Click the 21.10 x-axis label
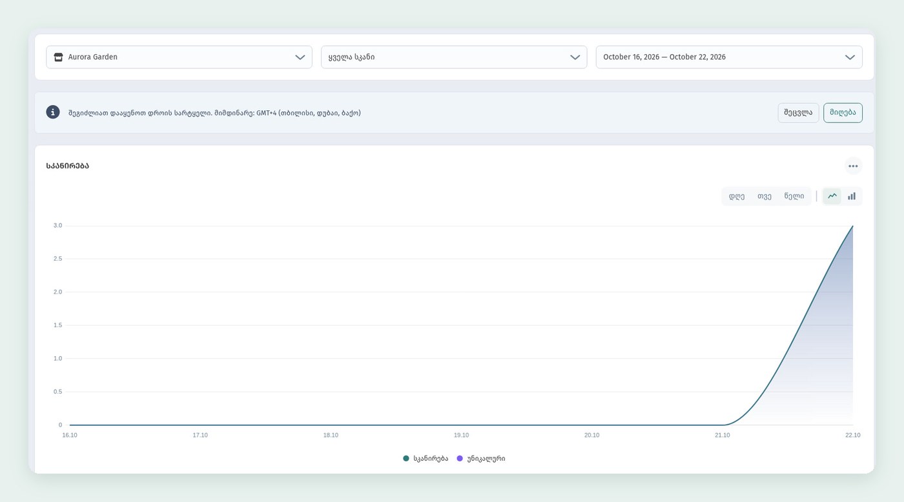This screenshot has width=904, height=502. click(723, 436)
